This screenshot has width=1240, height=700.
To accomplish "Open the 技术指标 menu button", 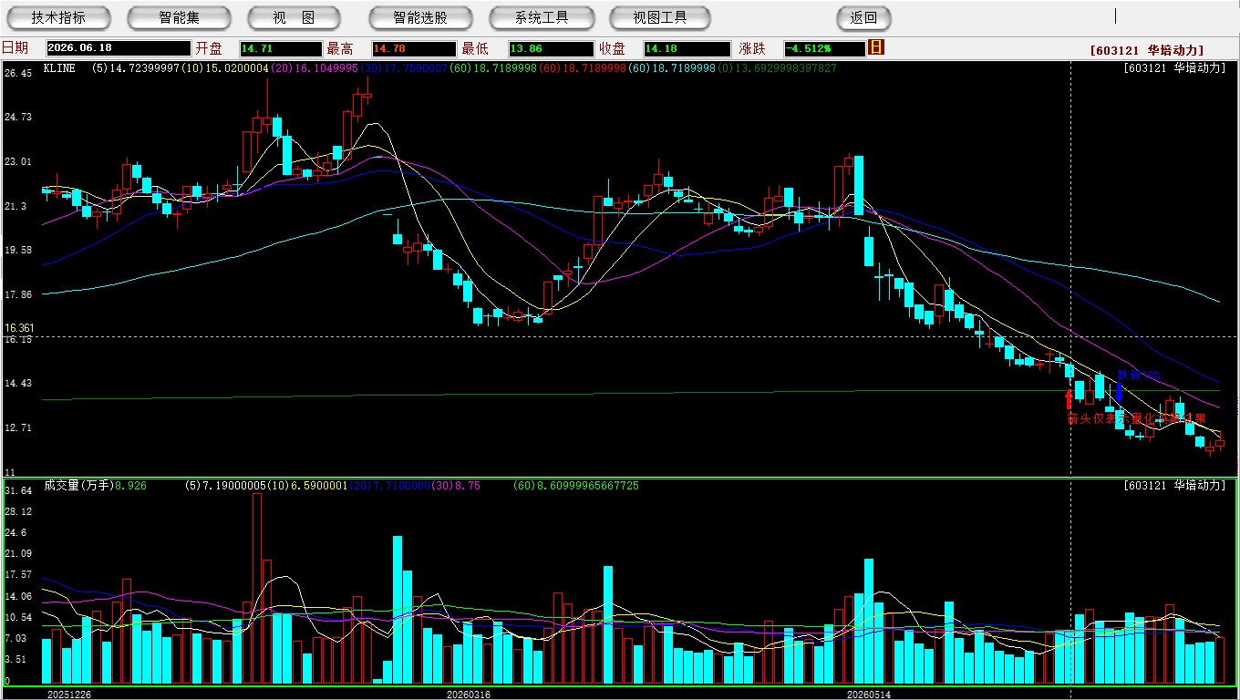I will click(x=58, y=17).
